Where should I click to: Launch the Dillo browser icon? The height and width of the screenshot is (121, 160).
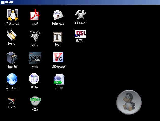(34, 78)
